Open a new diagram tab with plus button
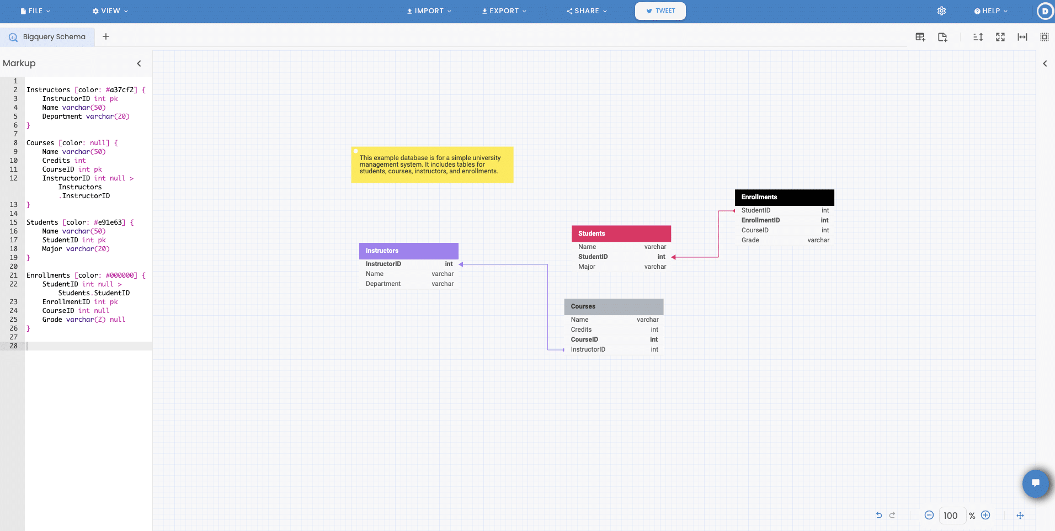1055x531 pixels. [x=106, y=36]
